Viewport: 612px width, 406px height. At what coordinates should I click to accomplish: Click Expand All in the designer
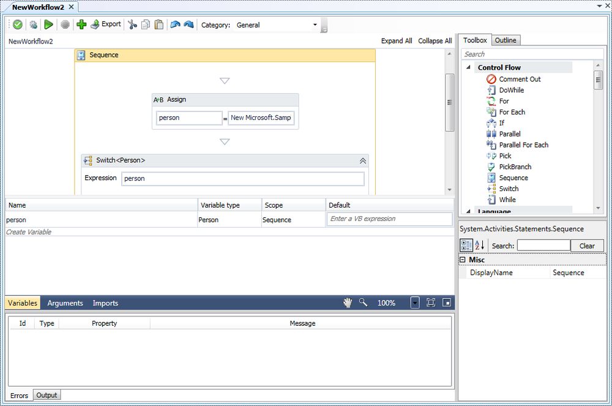coord(397,40)
